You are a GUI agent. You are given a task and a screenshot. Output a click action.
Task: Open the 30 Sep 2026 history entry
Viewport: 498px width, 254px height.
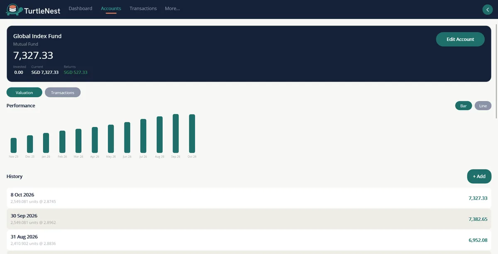[x=249, y=219]
